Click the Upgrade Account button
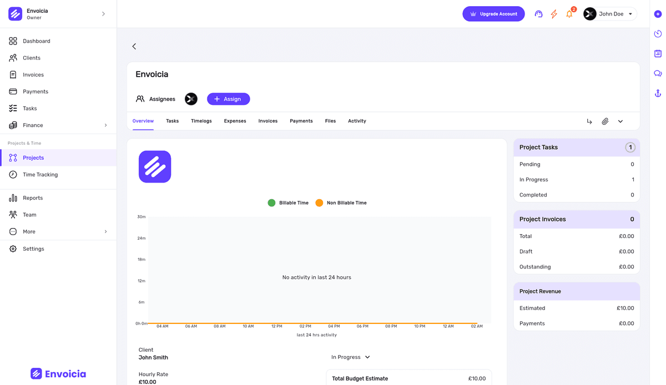 493,14
